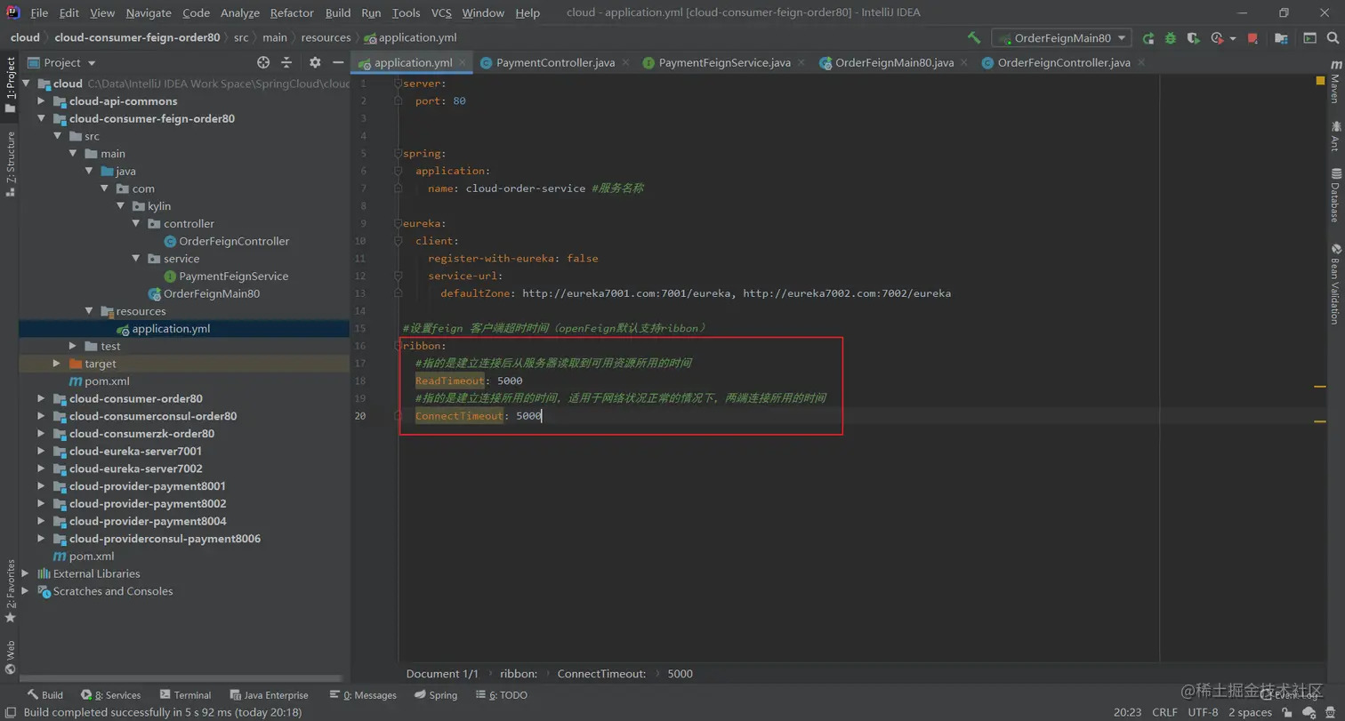The width and height of the screenshot is (1345, 721).
Task: Open the Refactor menu
Action: (x=292, y=12)
